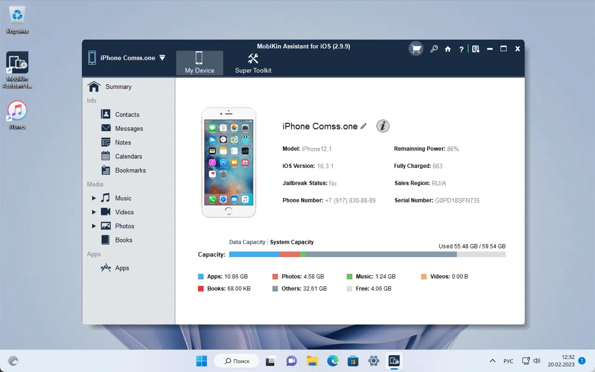The height and width of the screenshot is (372, 595).
Task: Open the Windows Start button
Action: point(202,361)
